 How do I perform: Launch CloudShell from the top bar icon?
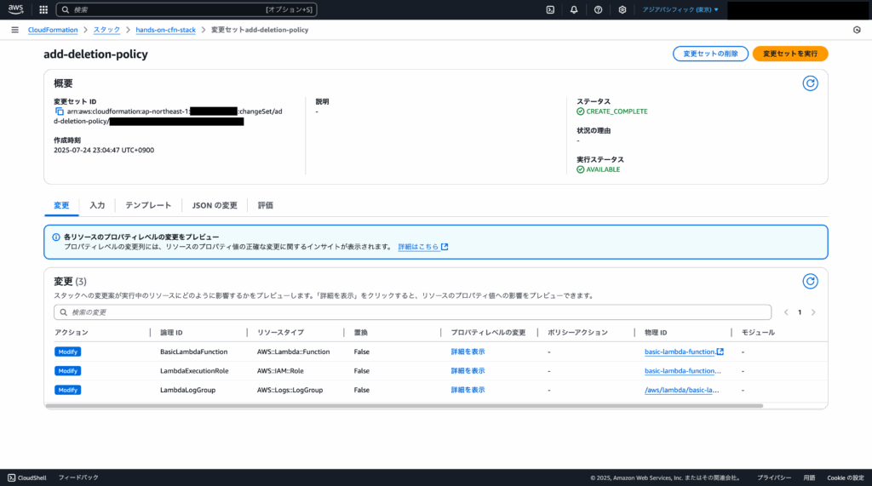(x=550, y=9)
